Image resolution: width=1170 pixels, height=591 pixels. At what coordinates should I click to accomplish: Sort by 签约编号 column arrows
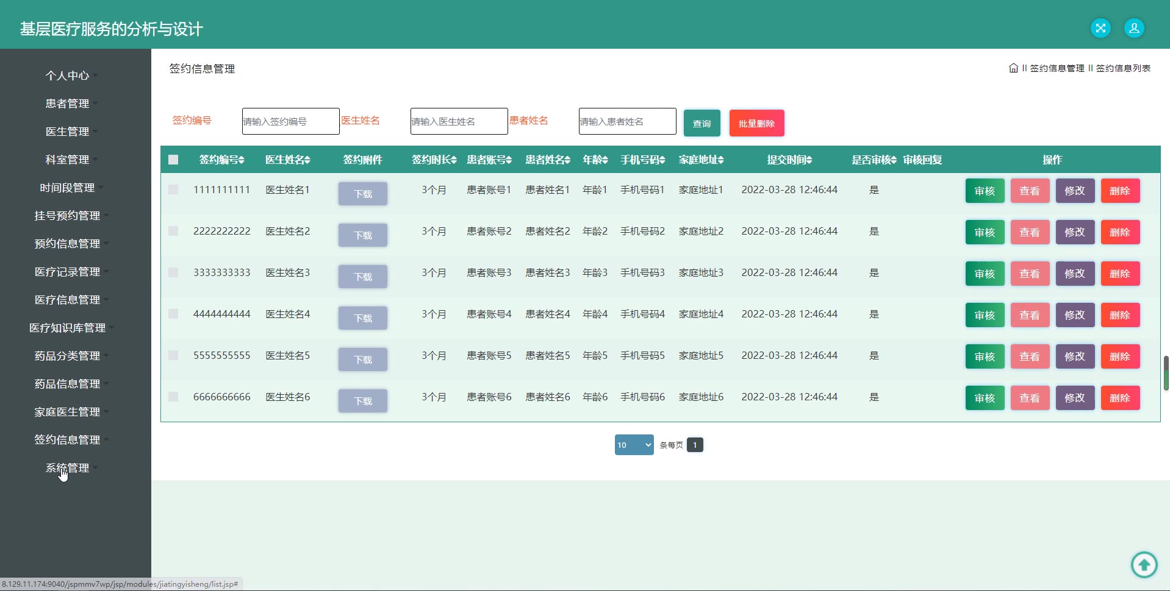pos(242,160)
